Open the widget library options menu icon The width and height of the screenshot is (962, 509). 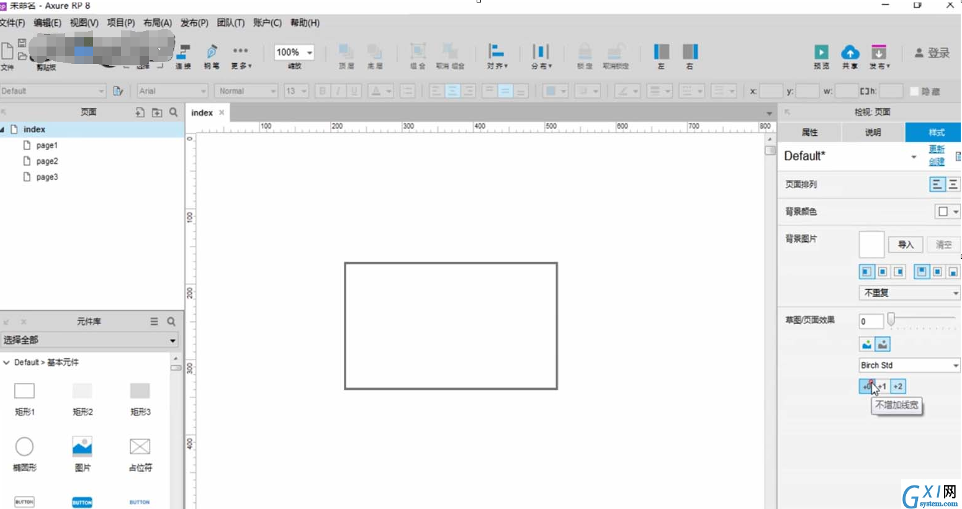click(x=154, y=322)
